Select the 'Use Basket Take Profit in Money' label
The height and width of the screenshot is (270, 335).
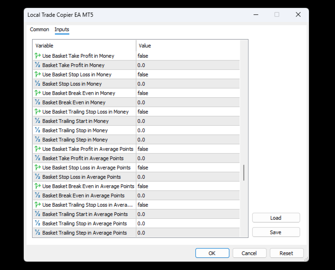(x=78, y=56)
